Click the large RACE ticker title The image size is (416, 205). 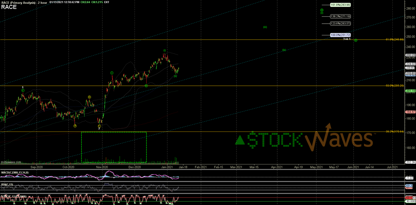pyautogui.click(x=8, y=6)
